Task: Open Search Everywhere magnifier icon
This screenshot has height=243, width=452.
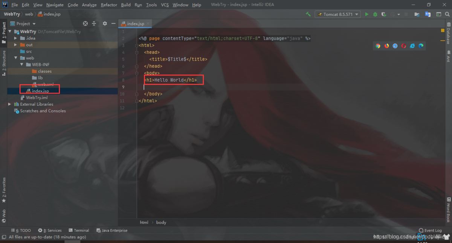Action: (448, 14)
